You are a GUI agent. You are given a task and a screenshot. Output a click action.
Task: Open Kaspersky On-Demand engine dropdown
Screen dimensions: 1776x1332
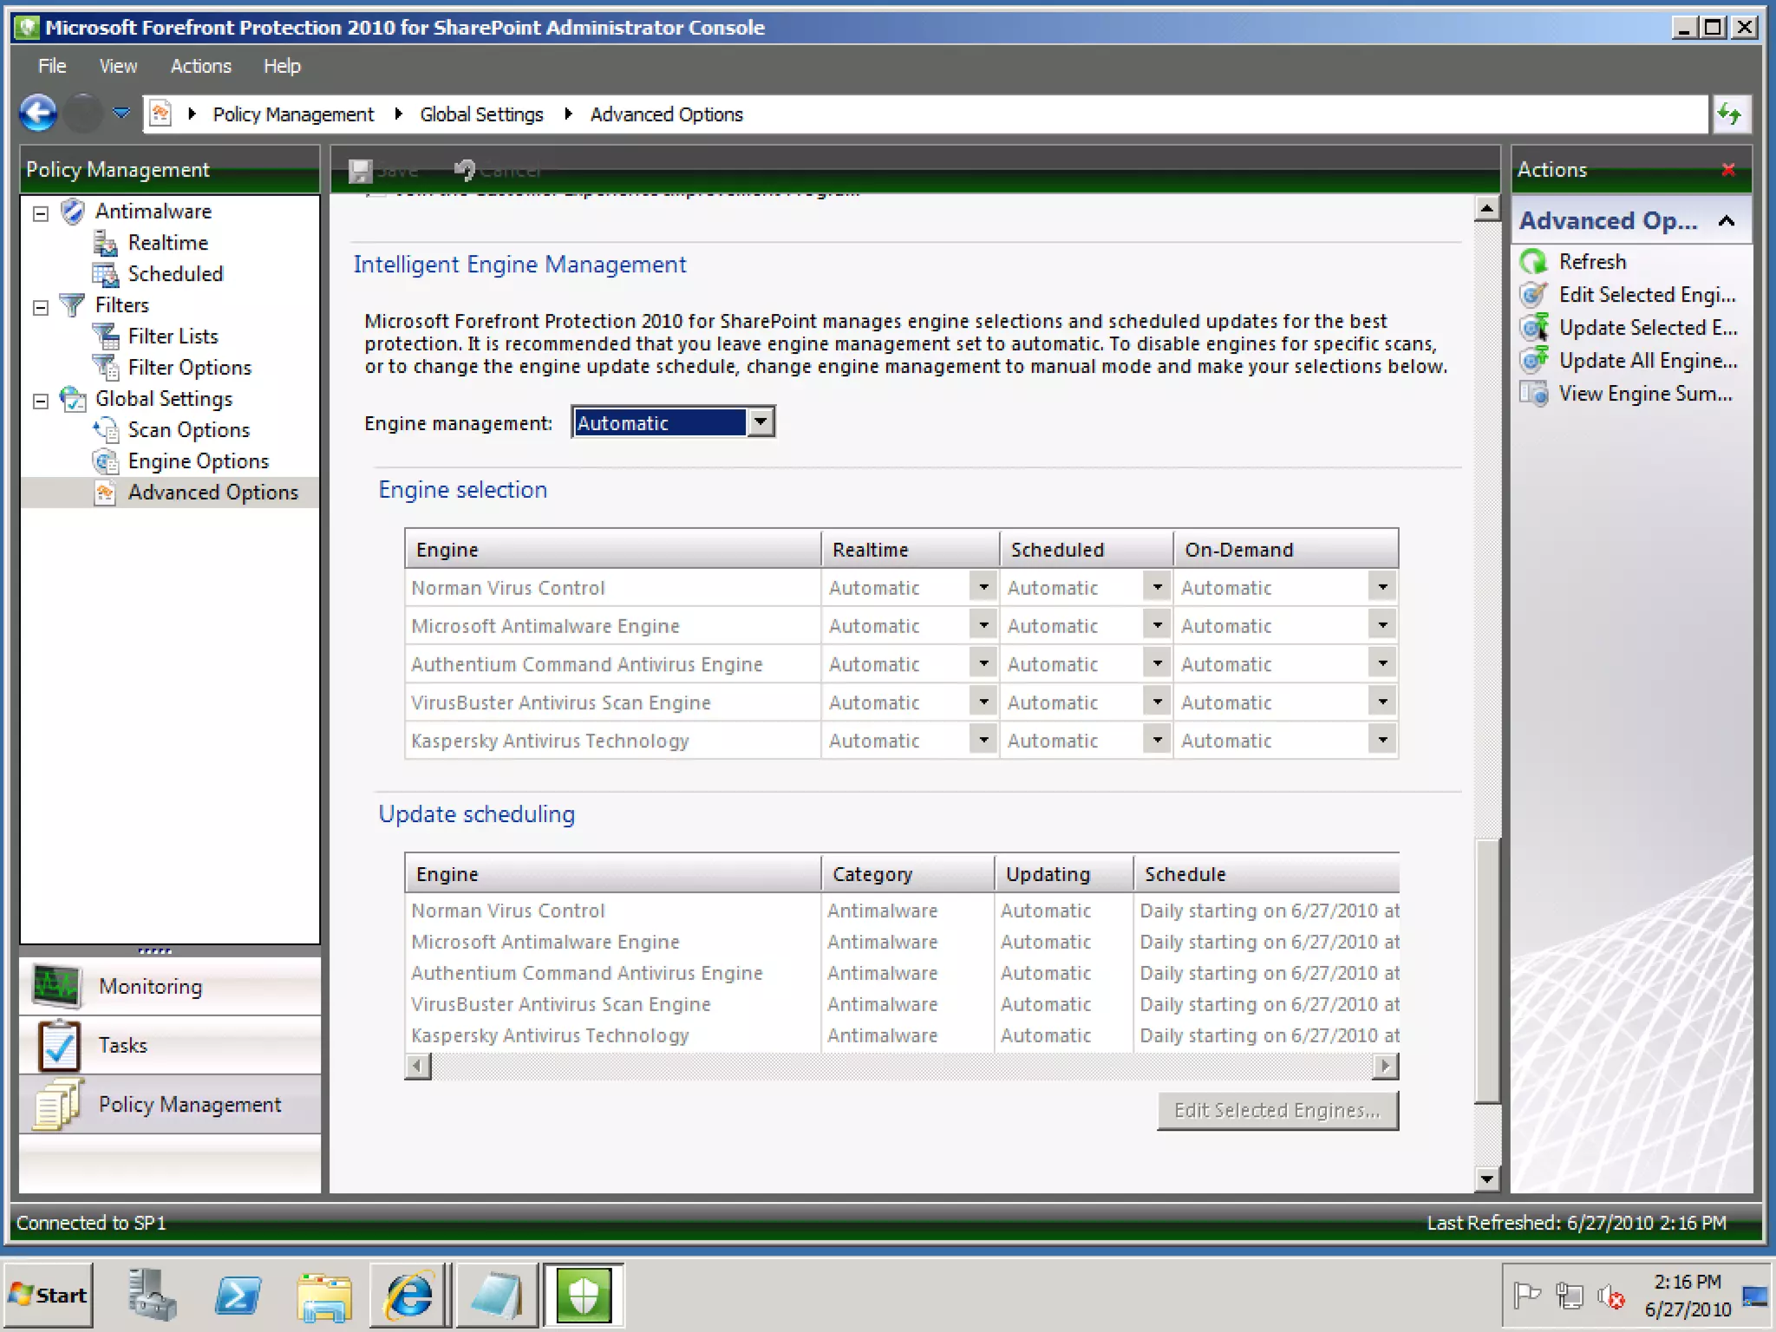pos(1382,740)
